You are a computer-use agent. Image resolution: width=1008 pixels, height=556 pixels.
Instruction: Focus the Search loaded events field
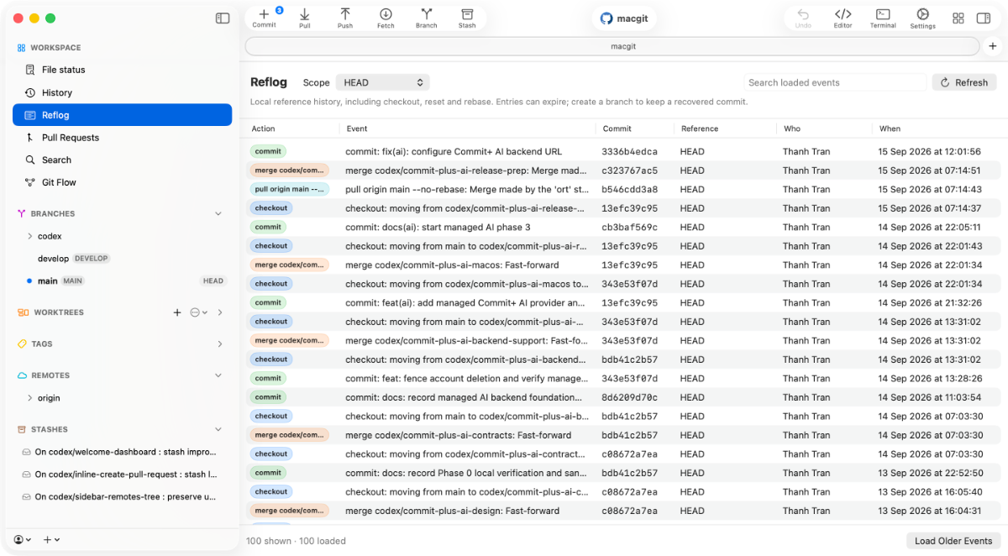[x=835, y=82]
